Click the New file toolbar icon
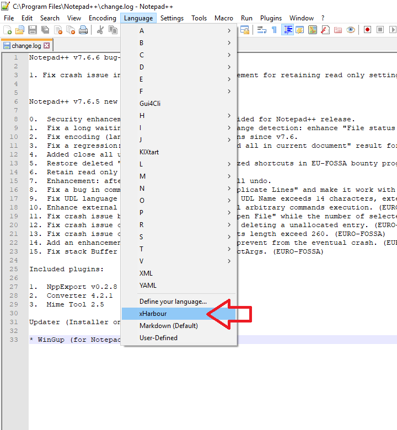The image size is (397, 430). (7, 30)
